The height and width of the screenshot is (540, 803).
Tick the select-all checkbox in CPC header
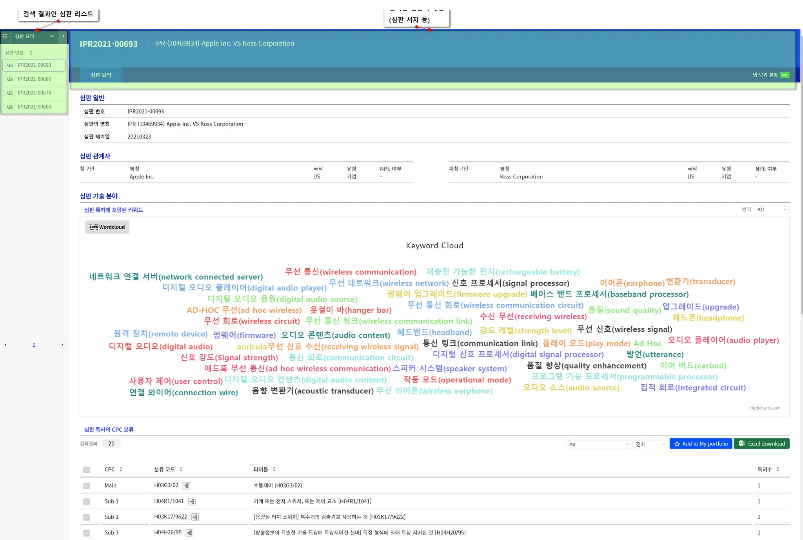(x=86, y=470)
